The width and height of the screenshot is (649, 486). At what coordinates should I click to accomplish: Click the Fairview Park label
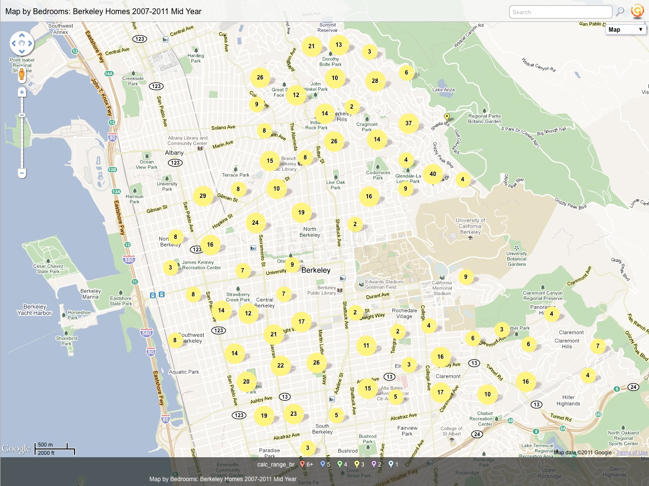pyautogui.click(x=407, y=431)
